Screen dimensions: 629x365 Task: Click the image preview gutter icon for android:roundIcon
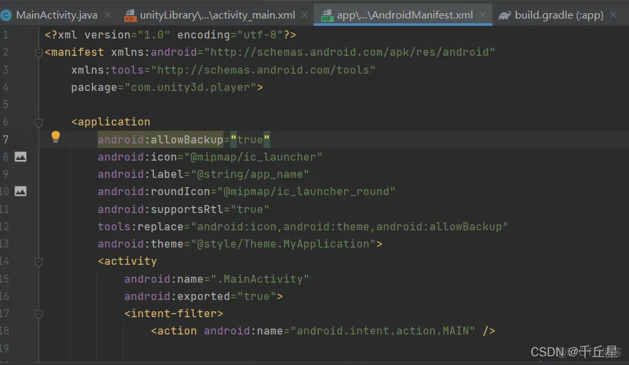21,191
